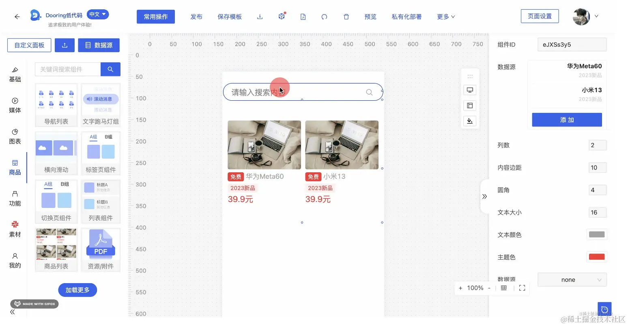Enter fullscreen with the expand icon
Viewport: 628px width, 326px height.
coord(522,288)
